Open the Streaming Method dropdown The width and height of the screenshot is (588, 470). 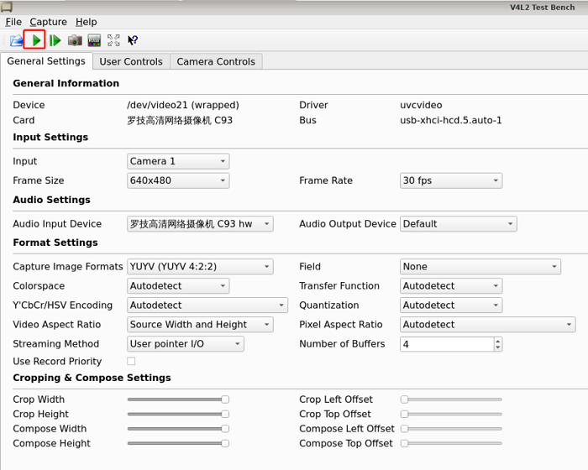click(x=185, y=344)
